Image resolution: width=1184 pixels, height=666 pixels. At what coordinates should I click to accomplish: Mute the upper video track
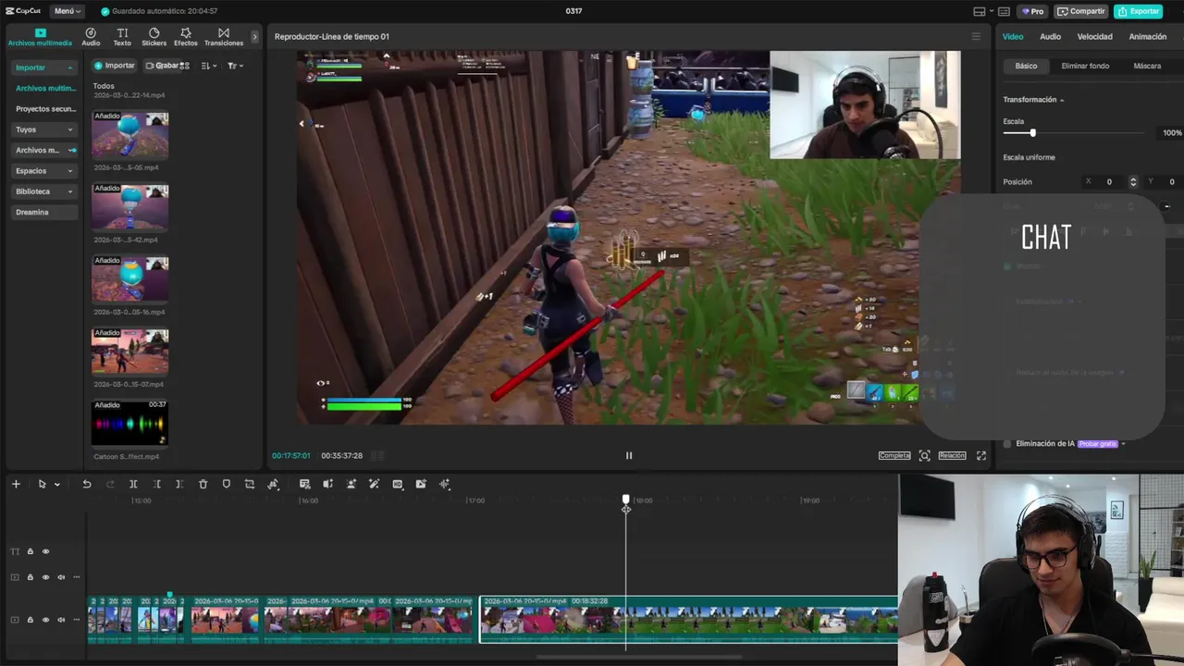[x=61, y=577]
